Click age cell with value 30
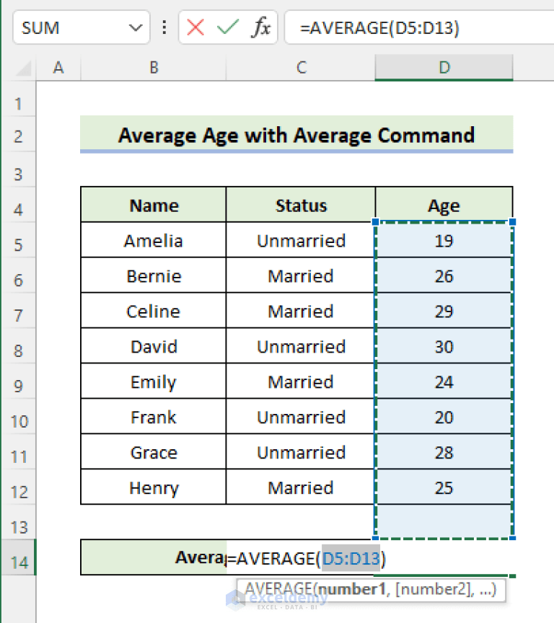The width and height of the screenshot is (554, 623). (x=444, y=346)
